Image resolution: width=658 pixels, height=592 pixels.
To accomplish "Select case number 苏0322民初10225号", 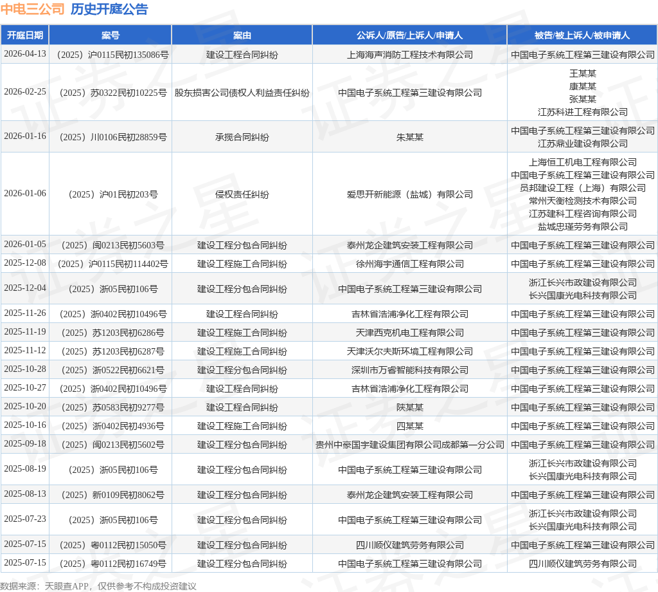I will [x=112, y=93].
